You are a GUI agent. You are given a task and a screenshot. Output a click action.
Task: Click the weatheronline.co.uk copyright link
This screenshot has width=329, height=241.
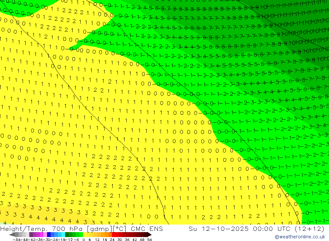[x=300, y=237]
